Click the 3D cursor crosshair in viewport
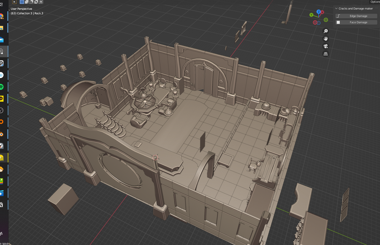 pyautogui.click(x=155, y=157)
